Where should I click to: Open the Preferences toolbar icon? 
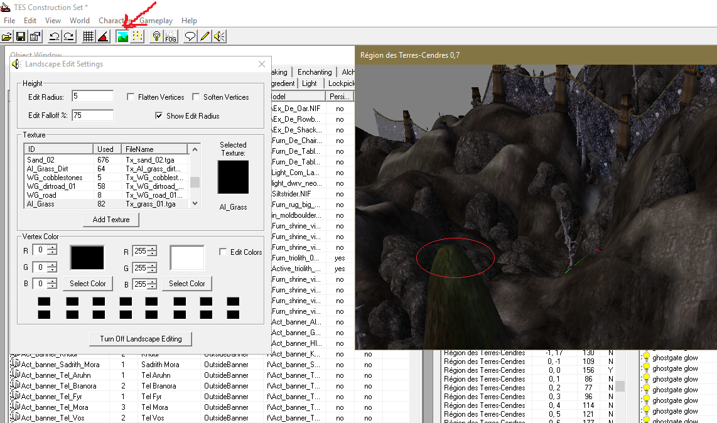(x=35, y=36)
